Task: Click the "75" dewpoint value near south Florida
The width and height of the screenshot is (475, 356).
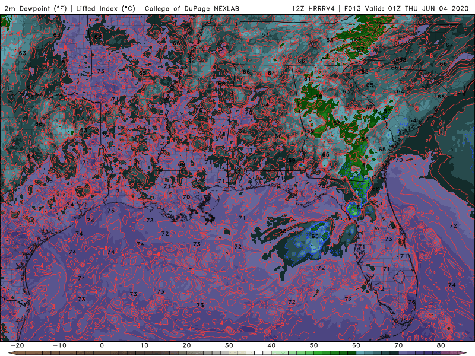Action: coord(404,320)
